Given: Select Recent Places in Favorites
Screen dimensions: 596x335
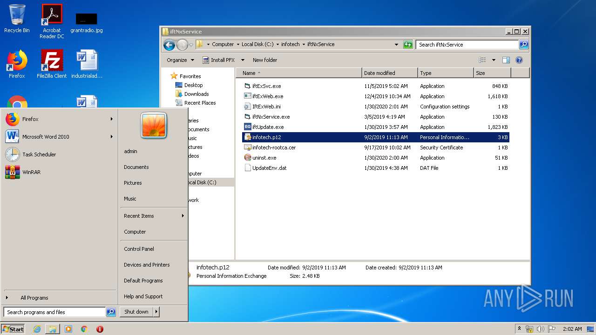Looking at the screenshot, I should click(196, 103).
